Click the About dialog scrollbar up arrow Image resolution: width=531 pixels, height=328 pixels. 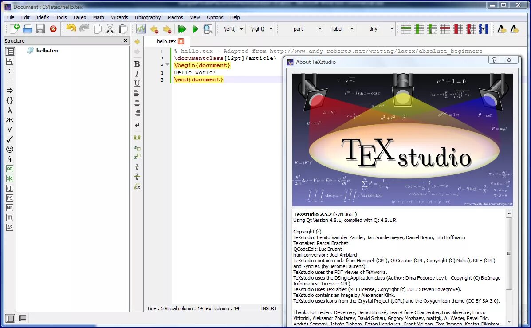[509, 213]
